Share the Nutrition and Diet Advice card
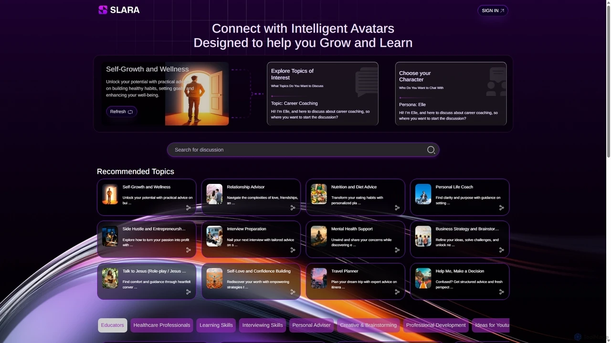Viewport: 611px width, 343px height. tap(397, 208)
